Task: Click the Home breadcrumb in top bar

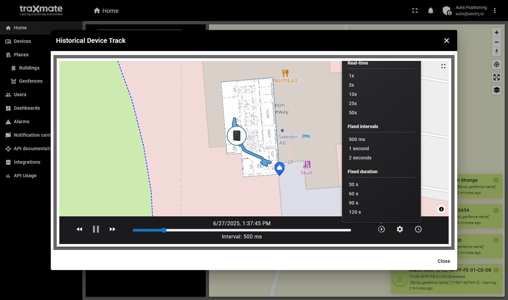Action: [106, 11]
